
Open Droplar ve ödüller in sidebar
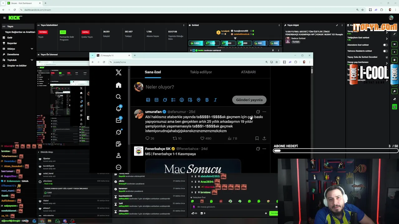17,66
